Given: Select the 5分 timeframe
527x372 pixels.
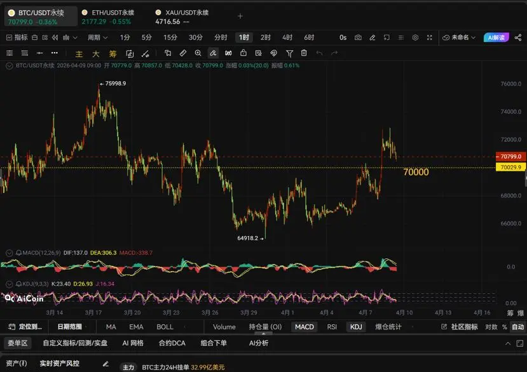Looking at the screenshot, I should (x=147, y=37).
